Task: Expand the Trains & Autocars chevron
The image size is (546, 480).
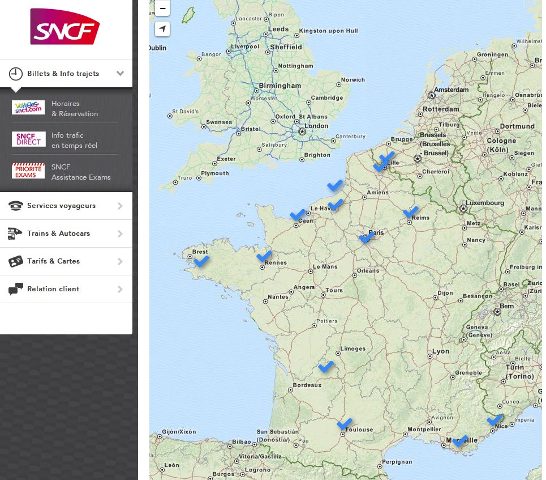Action: click(x=120, y=233)
